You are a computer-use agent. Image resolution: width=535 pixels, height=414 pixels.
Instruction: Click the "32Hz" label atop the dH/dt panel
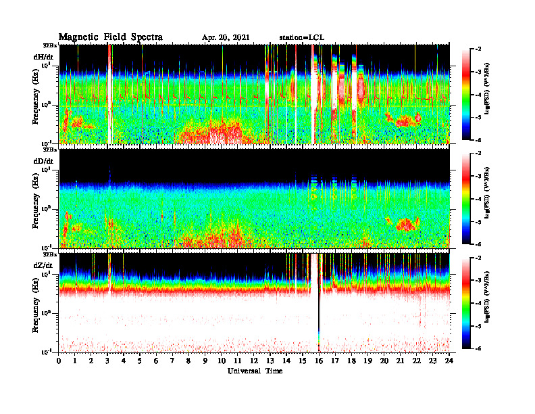click(49, 45)
